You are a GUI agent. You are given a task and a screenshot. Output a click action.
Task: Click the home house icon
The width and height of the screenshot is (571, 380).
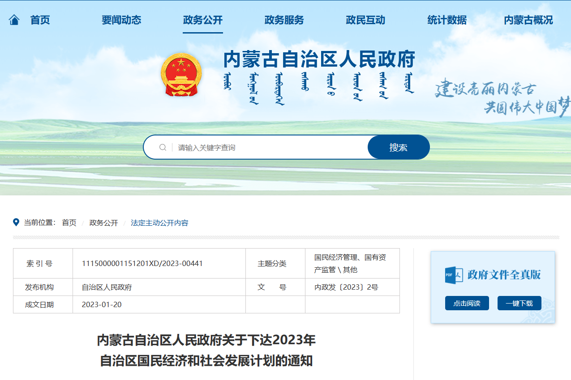click(14, 20)
